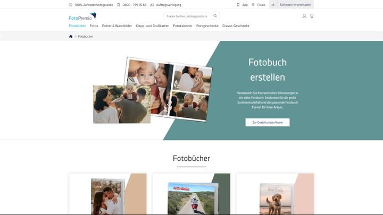Open Klapp- und Grußkarten menu
This screenshot has height=215, width=383.
coord(153,26)
